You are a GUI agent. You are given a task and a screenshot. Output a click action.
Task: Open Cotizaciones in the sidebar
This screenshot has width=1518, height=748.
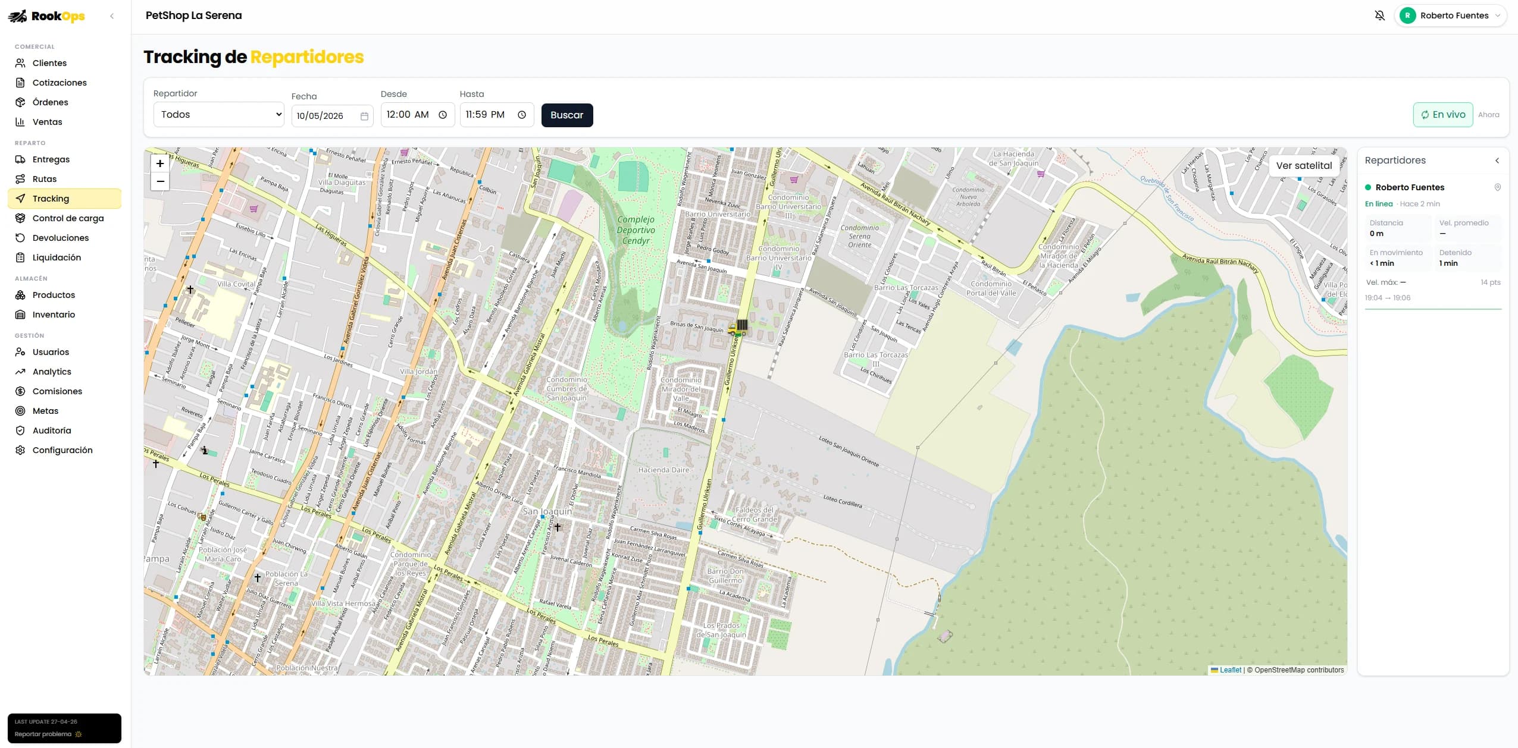(x=64, y=83)
